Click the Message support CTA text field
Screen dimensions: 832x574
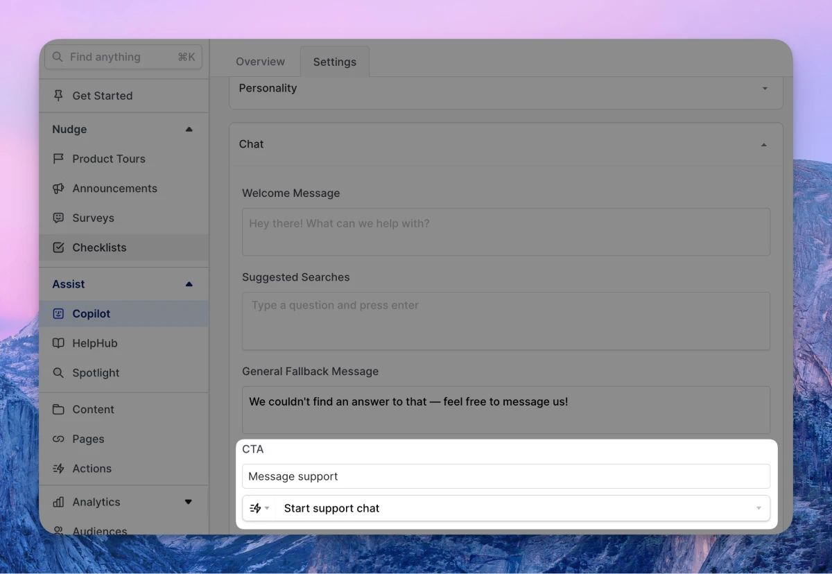(506, 476)
